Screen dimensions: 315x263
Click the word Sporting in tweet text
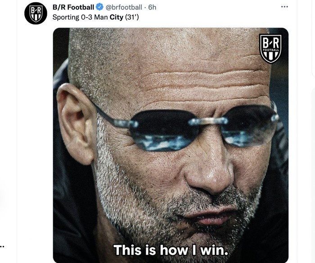point(66,18)
